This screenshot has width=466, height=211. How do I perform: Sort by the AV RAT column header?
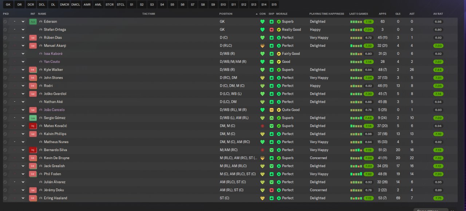[x=438, y=14]
